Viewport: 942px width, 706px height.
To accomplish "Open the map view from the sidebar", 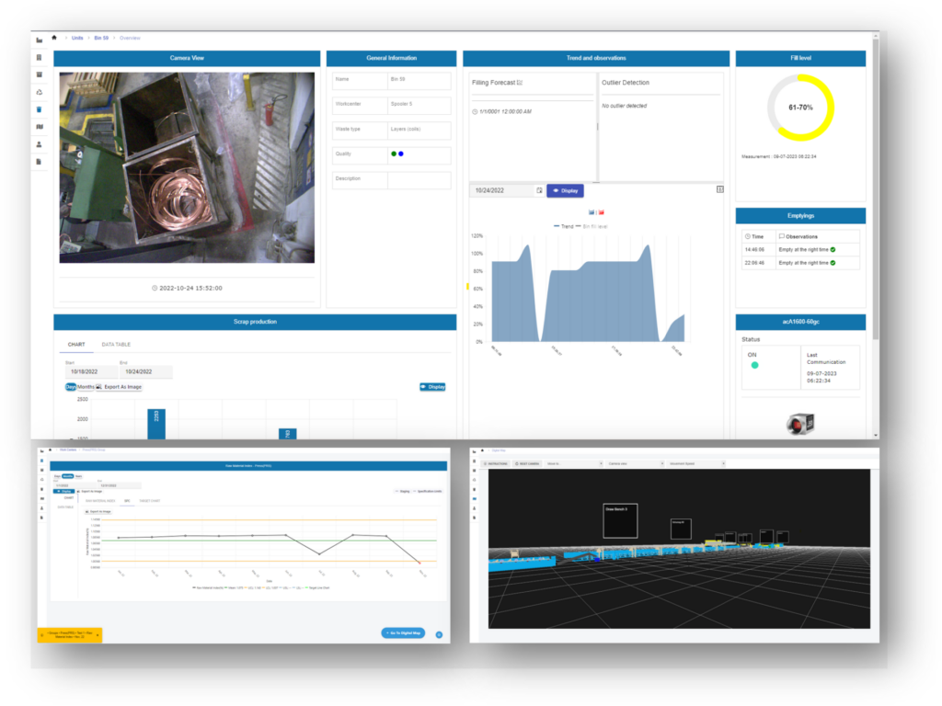I will click(40, 126).
